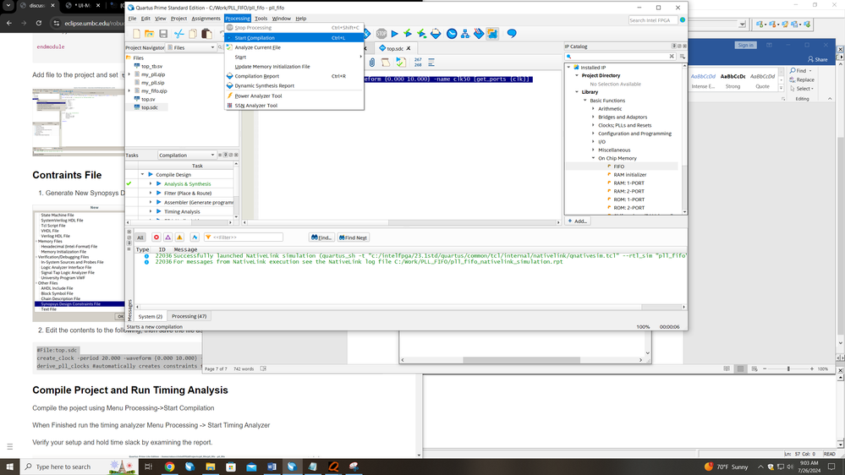This screenshot has width=845, height=475.
Task: Click the Open folder toolbar icon
Action: click(148, 34)
